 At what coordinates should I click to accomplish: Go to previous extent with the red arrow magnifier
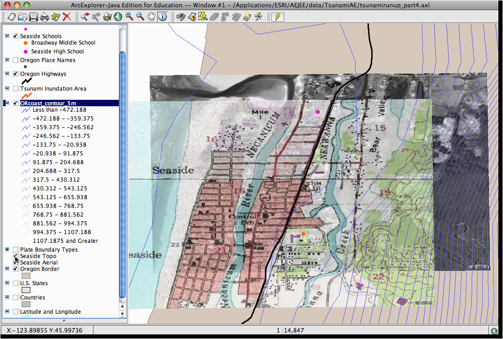(x=85, y=17)
